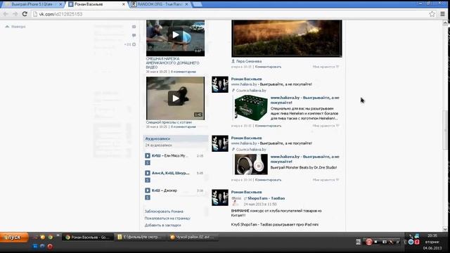Bookmark this page with star icon
The image size is (450, 253).
(432, 14)
